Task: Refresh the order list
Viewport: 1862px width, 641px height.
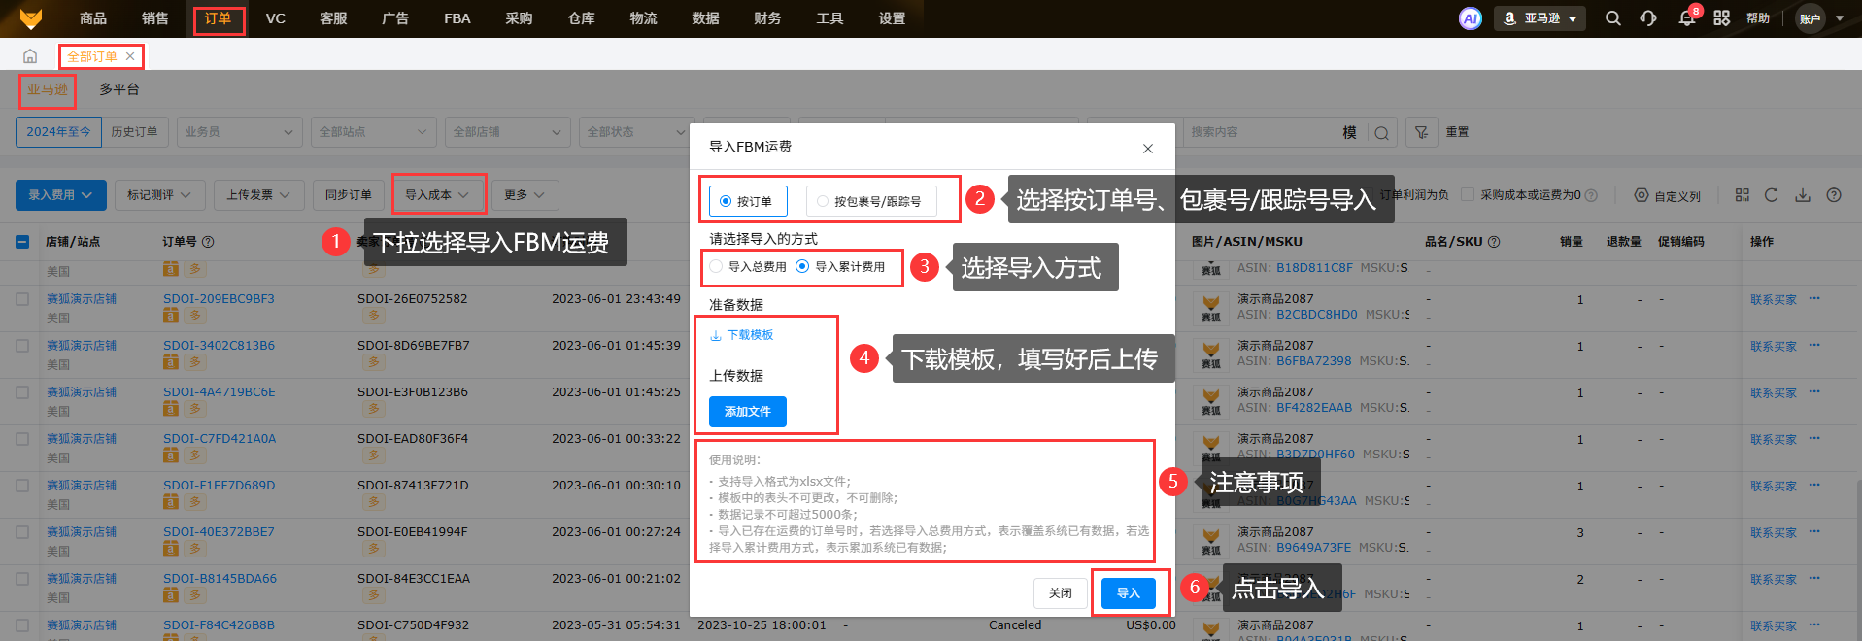Action: click(1772, 195)
